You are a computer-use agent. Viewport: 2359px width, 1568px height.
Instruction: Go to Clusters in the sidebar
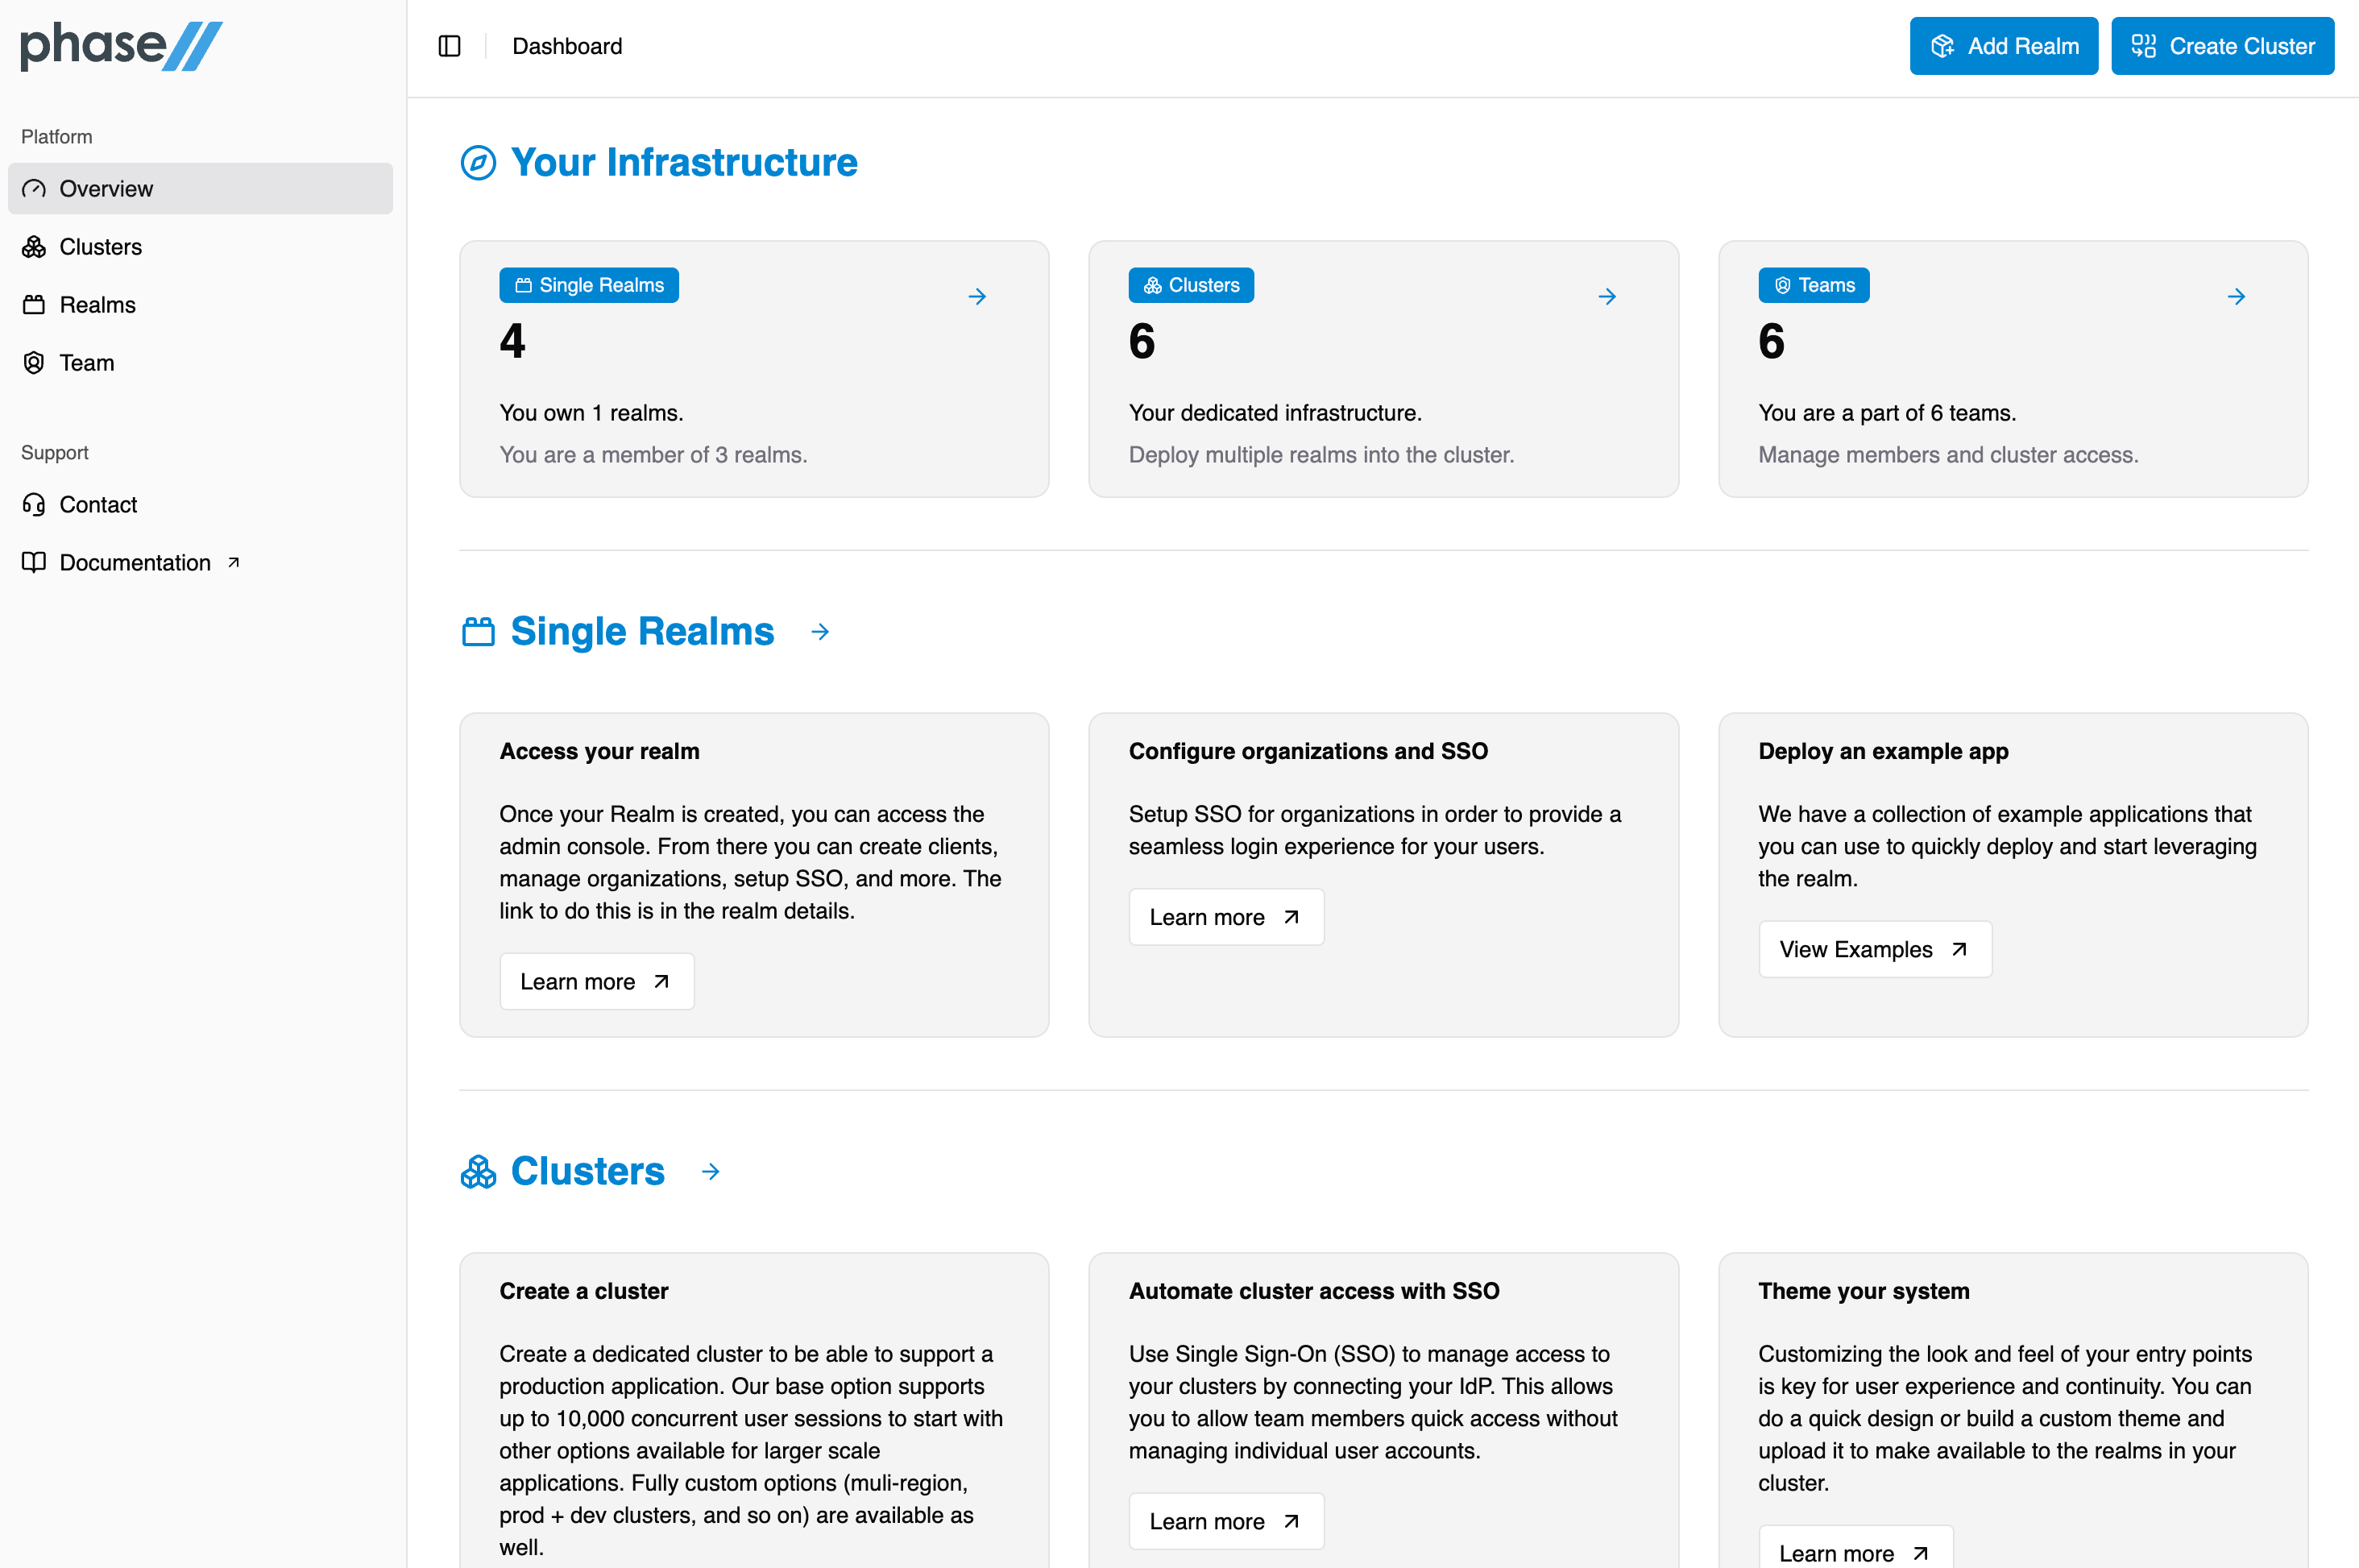coord(100,247)
